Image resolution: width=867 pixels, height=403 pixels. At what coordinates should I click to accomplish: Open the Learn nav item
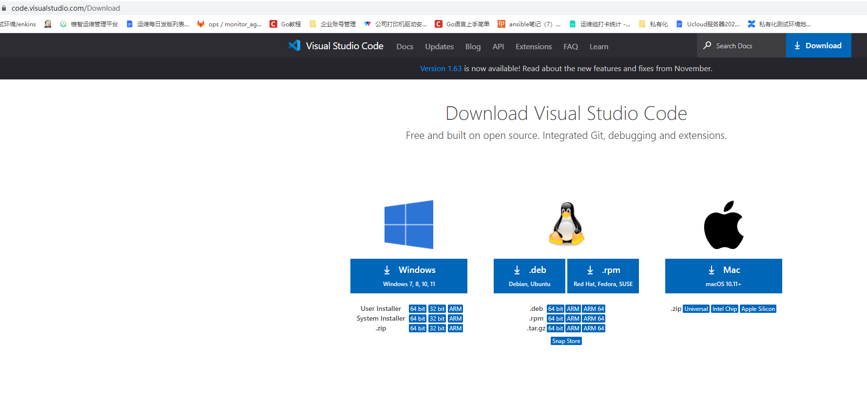[x=599, y=46]
